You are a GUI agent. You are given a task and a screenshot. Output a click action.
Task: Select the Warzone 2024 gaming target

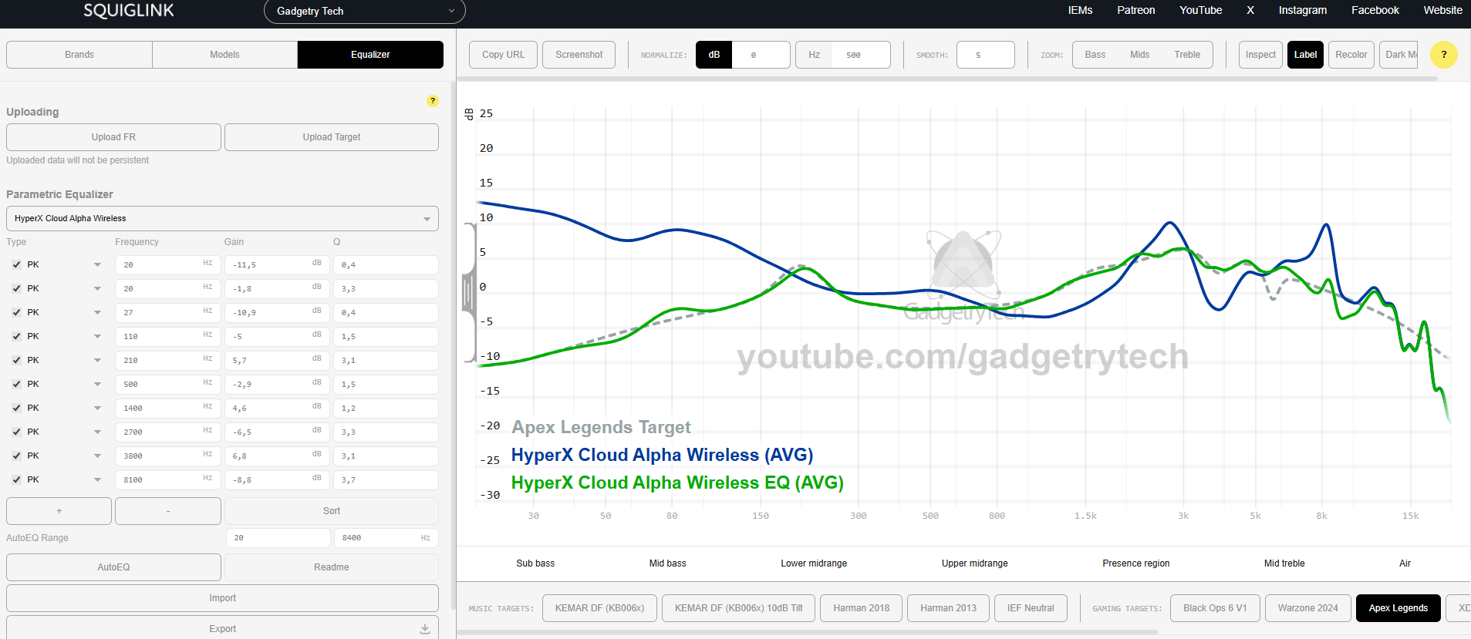(1307, 608)
